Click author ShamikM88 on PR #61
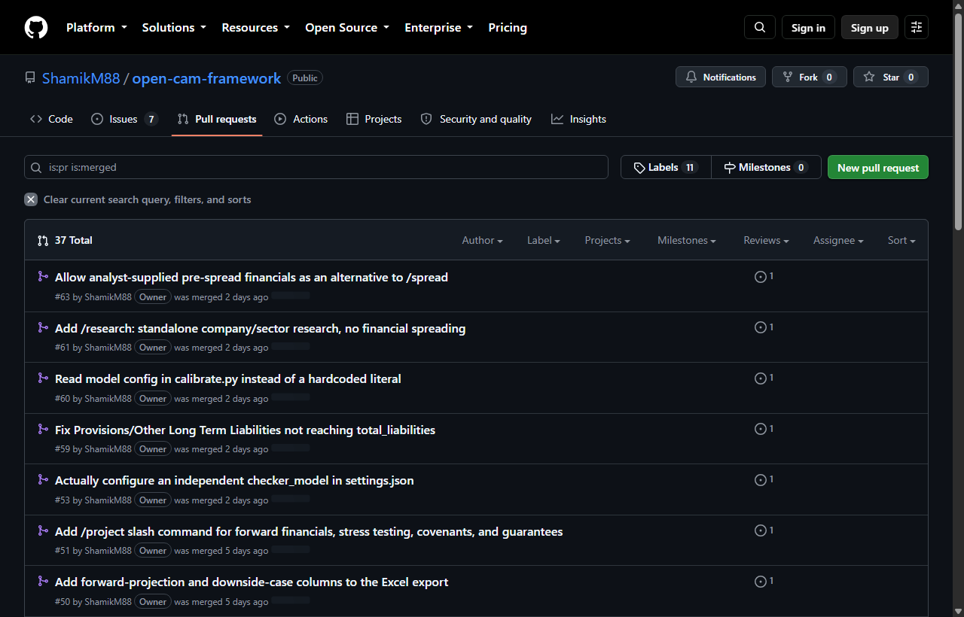This screenshot has height=617, width=964. (x=108, y=348)
